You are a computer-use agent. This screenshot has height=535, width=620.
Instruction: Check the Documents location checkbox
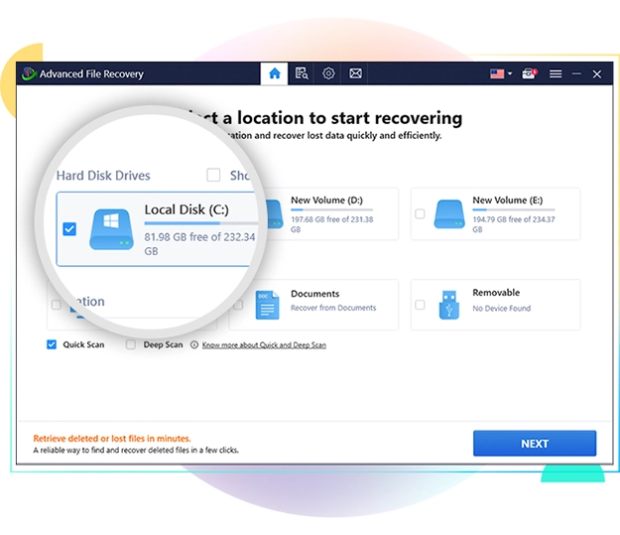tap(238, 305)
